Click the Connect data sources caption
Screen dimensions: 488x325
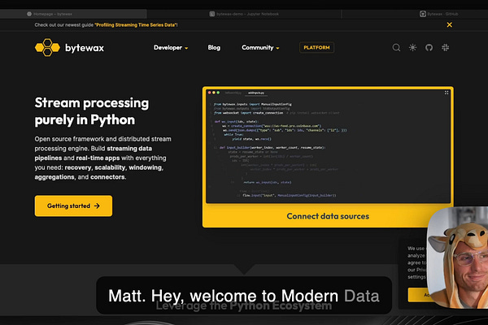point(328,216)
